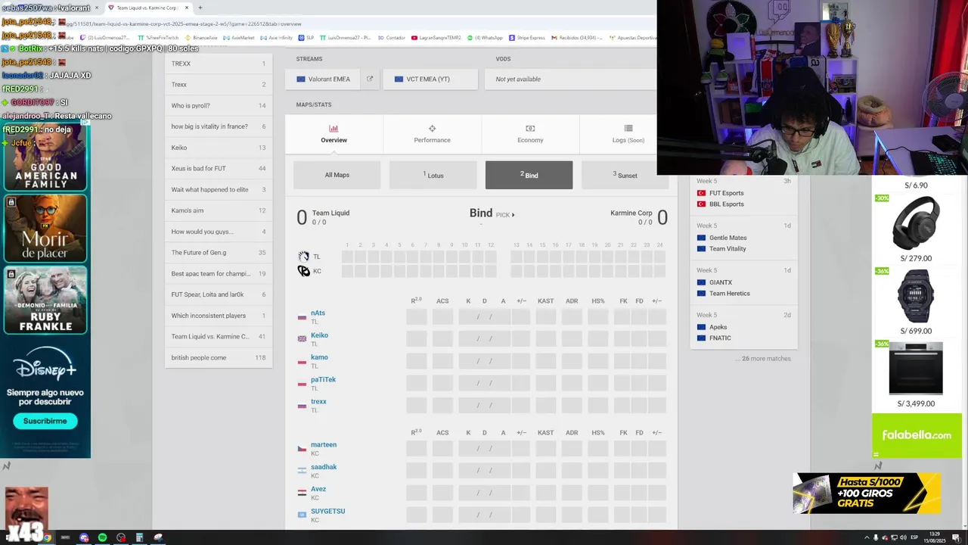Image resolution: width=968 pixels, height=545 pixels.
Task: Open thread 'british people come'
Action: [219, 357]
